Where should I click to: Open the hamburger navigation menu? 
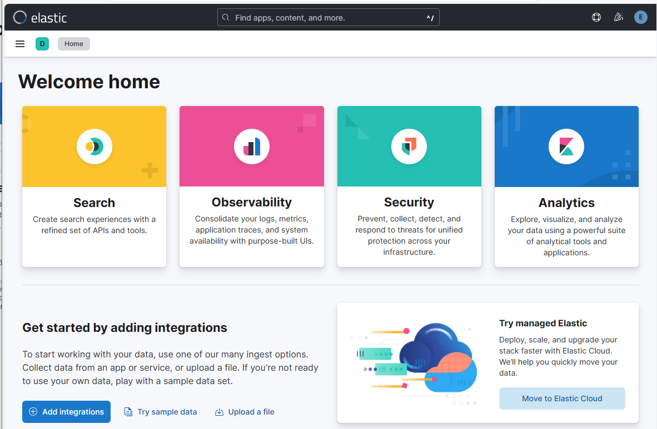point(20,43)
